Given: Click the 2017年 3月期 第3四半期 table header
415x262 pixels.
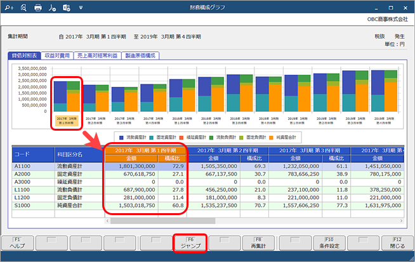Looking at the screenshot, I should pyautogui.click(x=310, y=150).
